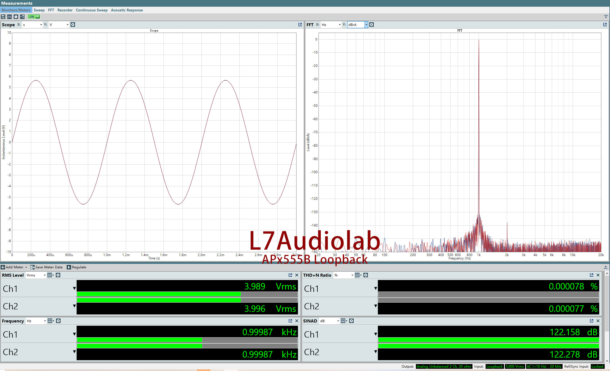The width and height of the screenshot is (610, 371).
Task: Open Frequency meter gear settings
Action: 58,321
